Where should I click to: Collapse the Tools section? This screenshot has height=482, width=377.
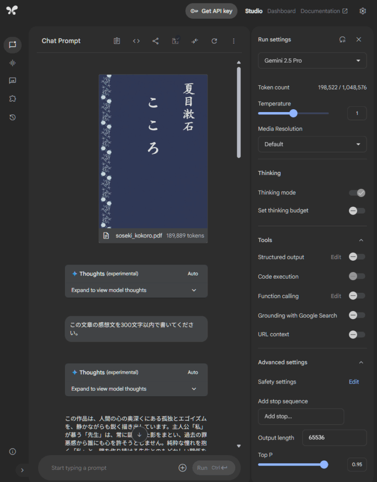click(x=361, y=240)
